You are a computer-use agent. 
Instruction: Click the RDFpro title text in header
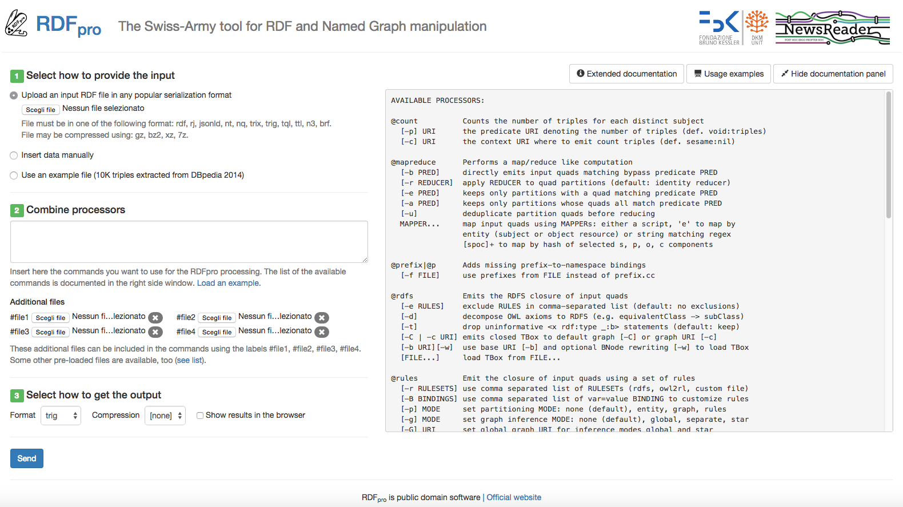click(69, 25)
